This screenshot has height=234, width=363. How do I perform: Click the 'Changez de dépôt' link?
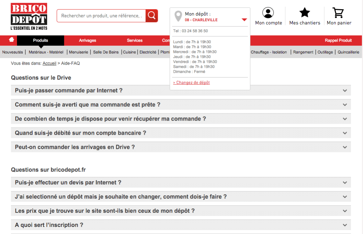tap(191, 83)
